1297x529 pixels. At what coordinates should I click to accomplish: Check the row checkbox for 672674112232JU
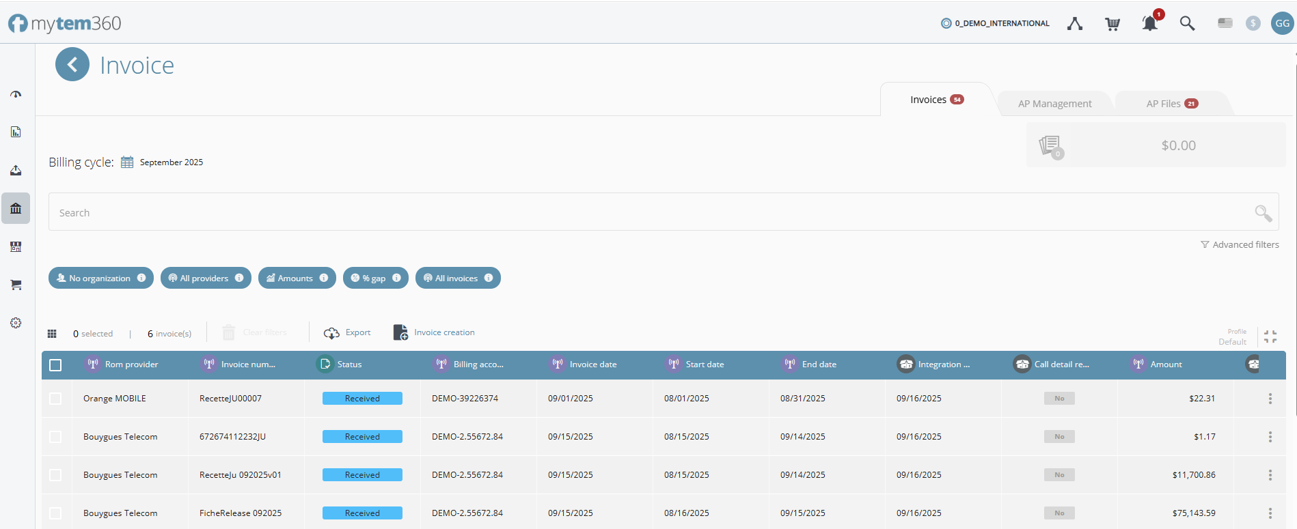(x=56, y=437)
